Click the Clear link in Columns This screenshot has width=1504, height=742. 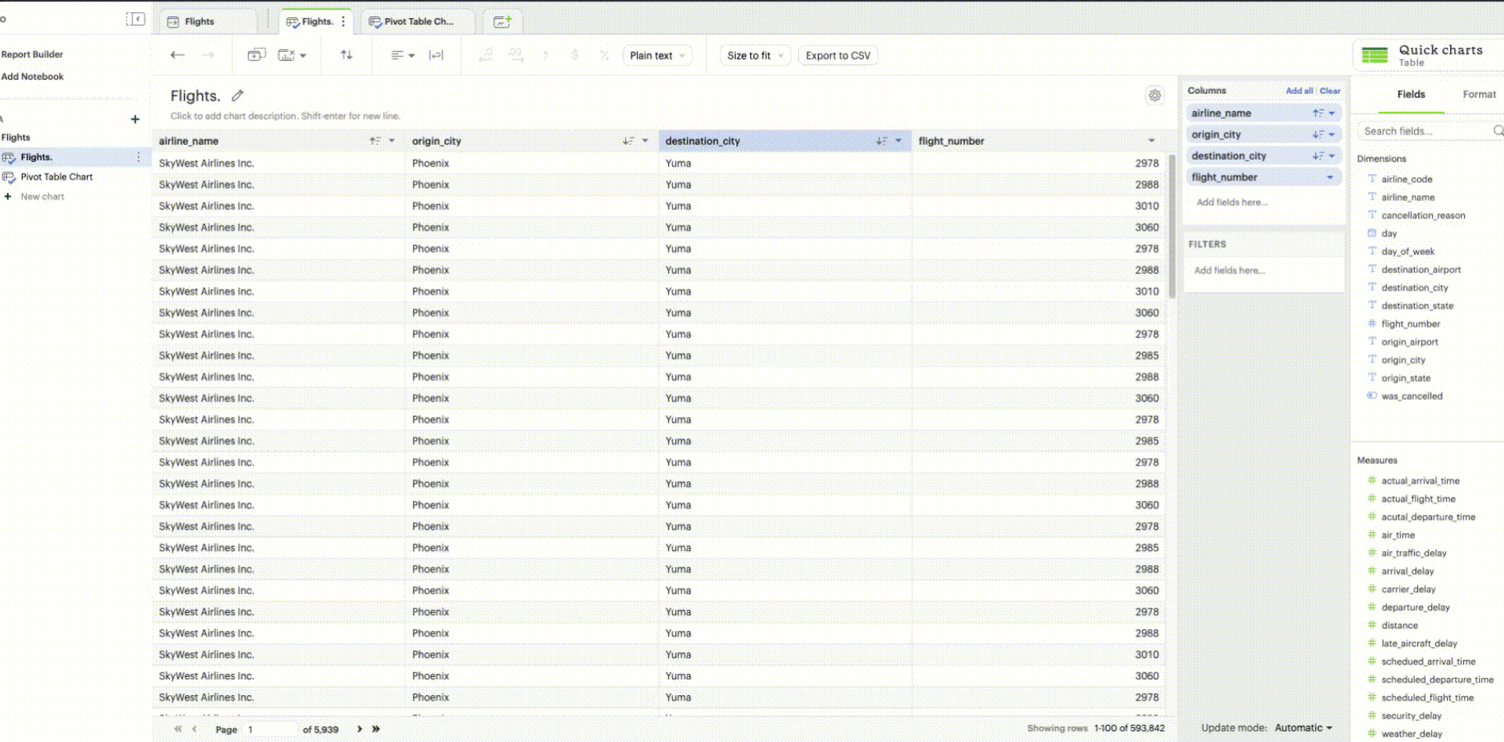click(1329, 91)
